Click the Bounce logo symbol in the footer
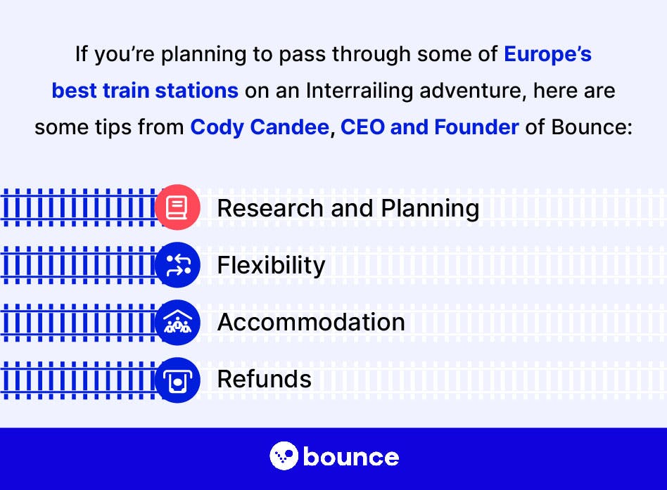Image resolution: width=667 pixels, height=490 pixels. pos(284,456)
